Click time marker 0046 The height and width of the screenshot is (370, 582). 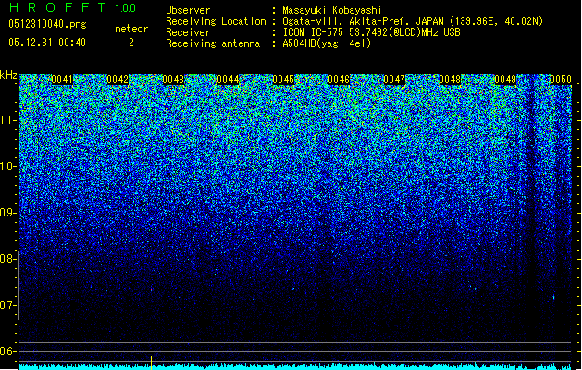(339, 80)
